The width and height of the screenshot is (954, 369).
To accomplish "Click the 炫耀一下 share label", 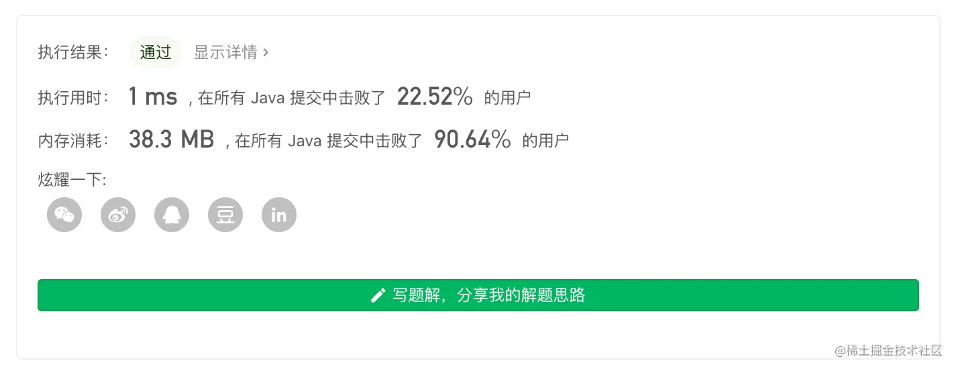I will pos(72,180).
